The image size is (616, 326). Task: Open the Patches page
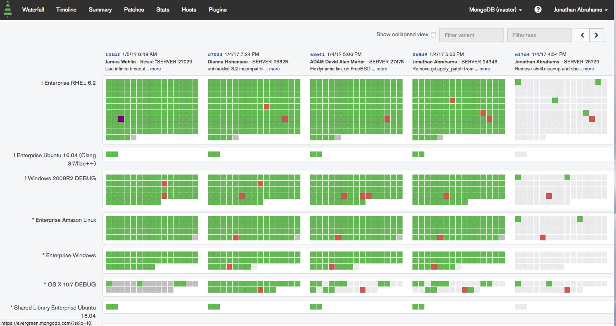134,9
